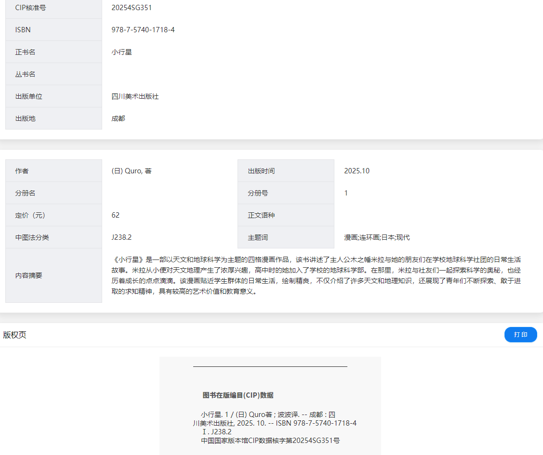Screen dimensions: 543x455
Task: Click the 内容摘要 label cell
Action: 29,275
